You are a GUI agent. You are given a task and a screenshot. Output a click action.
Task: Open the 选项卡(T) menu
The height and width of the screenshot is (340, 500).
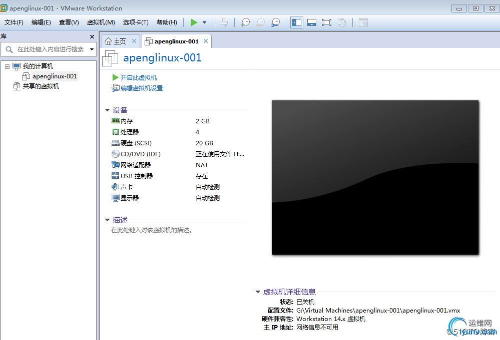pos(136,22)
